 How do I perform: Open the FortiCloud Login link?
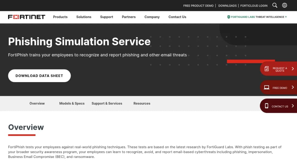click(x=254, y=6)
